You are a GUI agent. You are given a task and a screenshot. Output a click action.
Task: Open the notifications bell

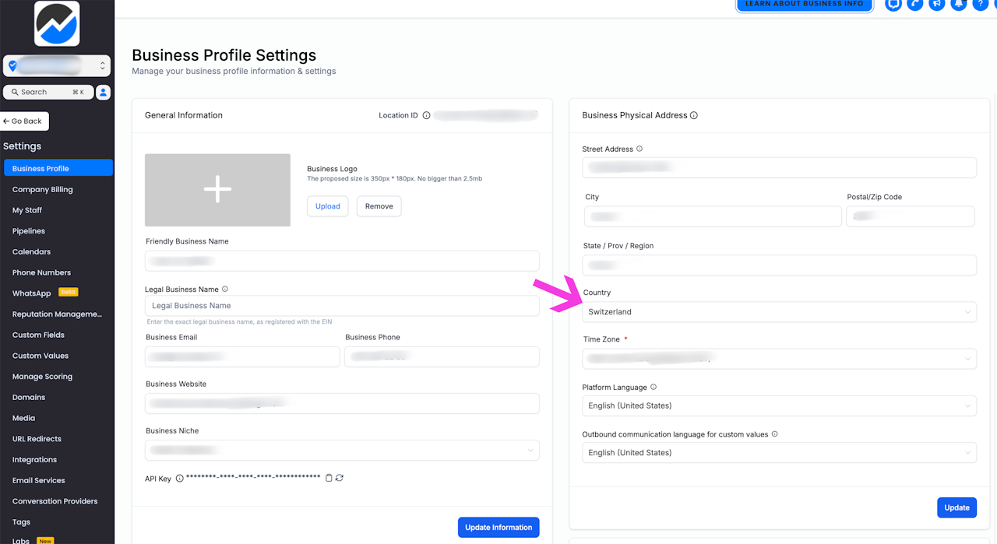(x=959, y=4)
